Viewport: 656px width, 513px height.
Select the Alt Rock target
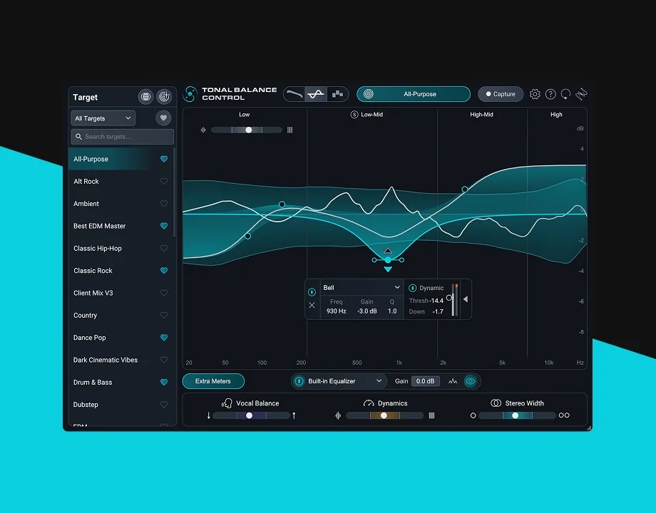[x=121, y=181]
